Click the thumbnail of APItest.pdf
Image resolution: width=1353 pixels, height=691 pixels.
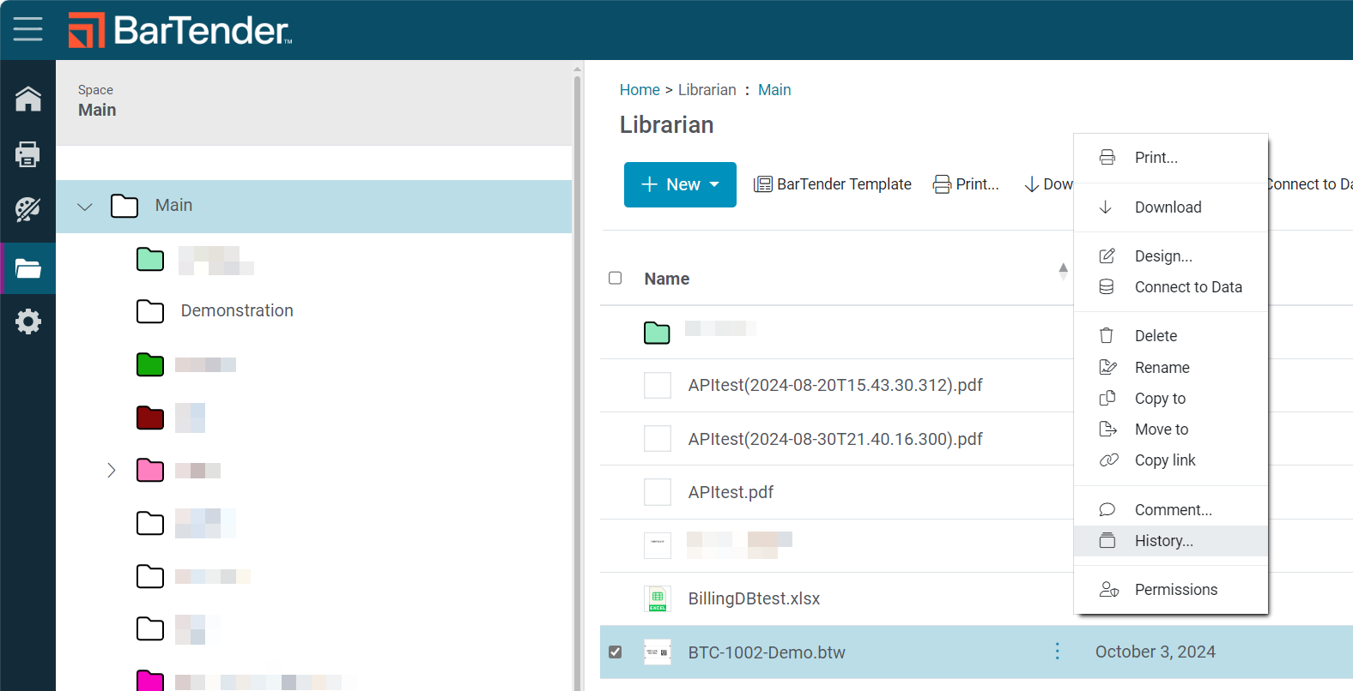click(x=658, y=492)
